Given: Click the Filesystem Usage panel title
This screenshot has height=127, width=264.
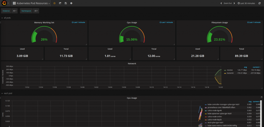Looking at the screenshot, I should 220,23.
